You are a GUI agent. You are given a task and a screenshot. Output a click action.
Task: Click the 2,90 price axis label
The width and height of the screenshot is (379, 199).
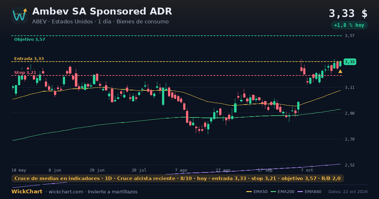point(350,113)
